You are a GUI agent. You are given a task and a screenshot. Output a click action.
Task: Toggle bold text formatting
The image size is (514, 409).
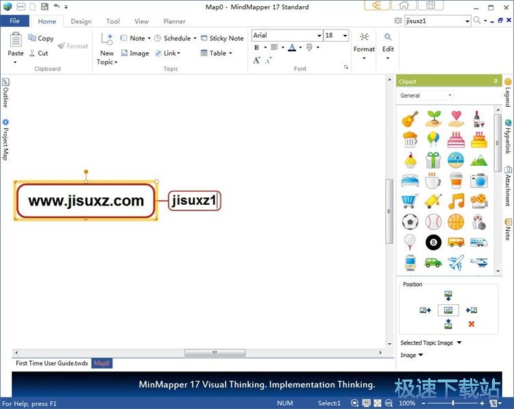(257, 47)
